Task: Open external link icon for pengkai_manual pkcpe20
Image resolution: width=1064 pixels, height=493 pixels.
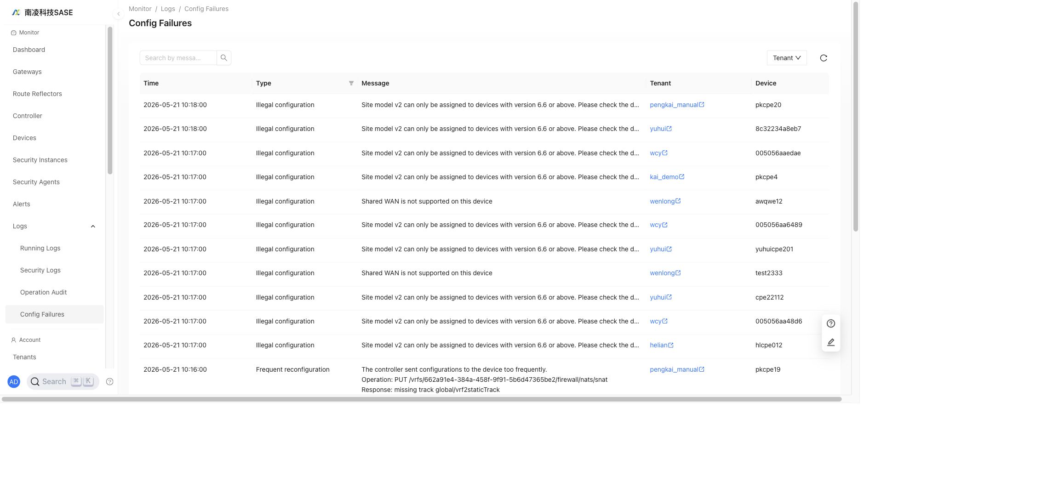Action: 702,105
